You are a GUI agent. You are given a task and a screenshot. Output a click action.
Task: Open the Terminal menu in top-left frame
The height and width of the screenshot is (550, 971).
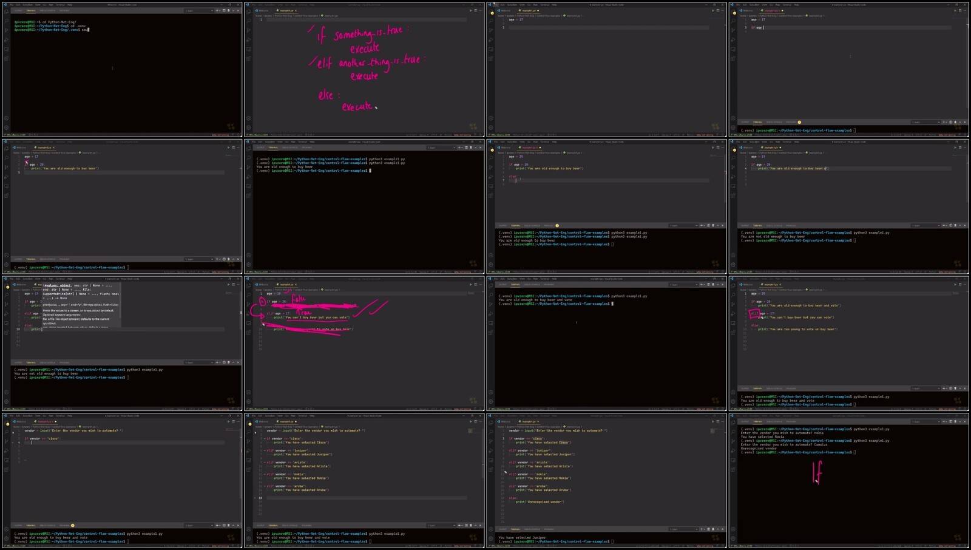click(59, 5)
